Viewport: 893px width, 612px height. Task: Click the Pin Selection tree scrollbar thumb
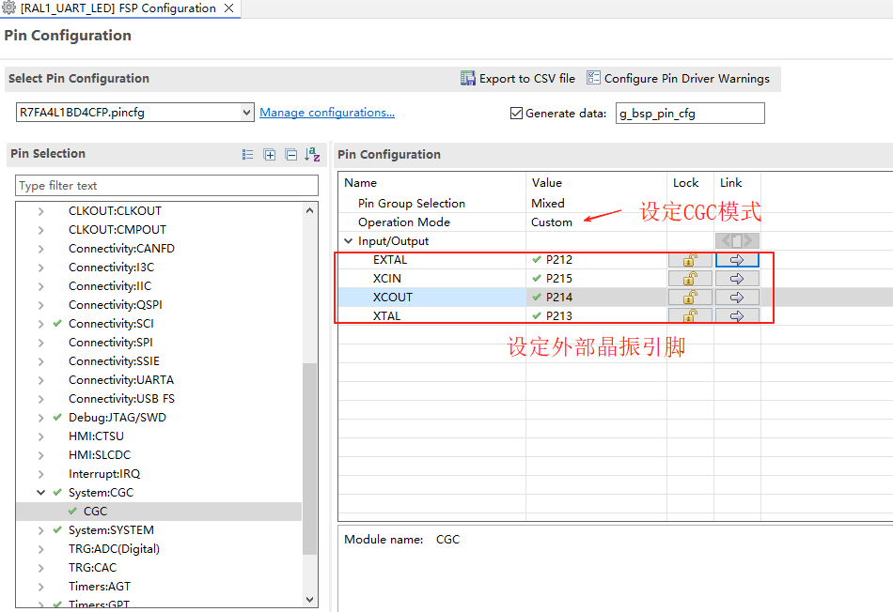[x=309, y=458]
